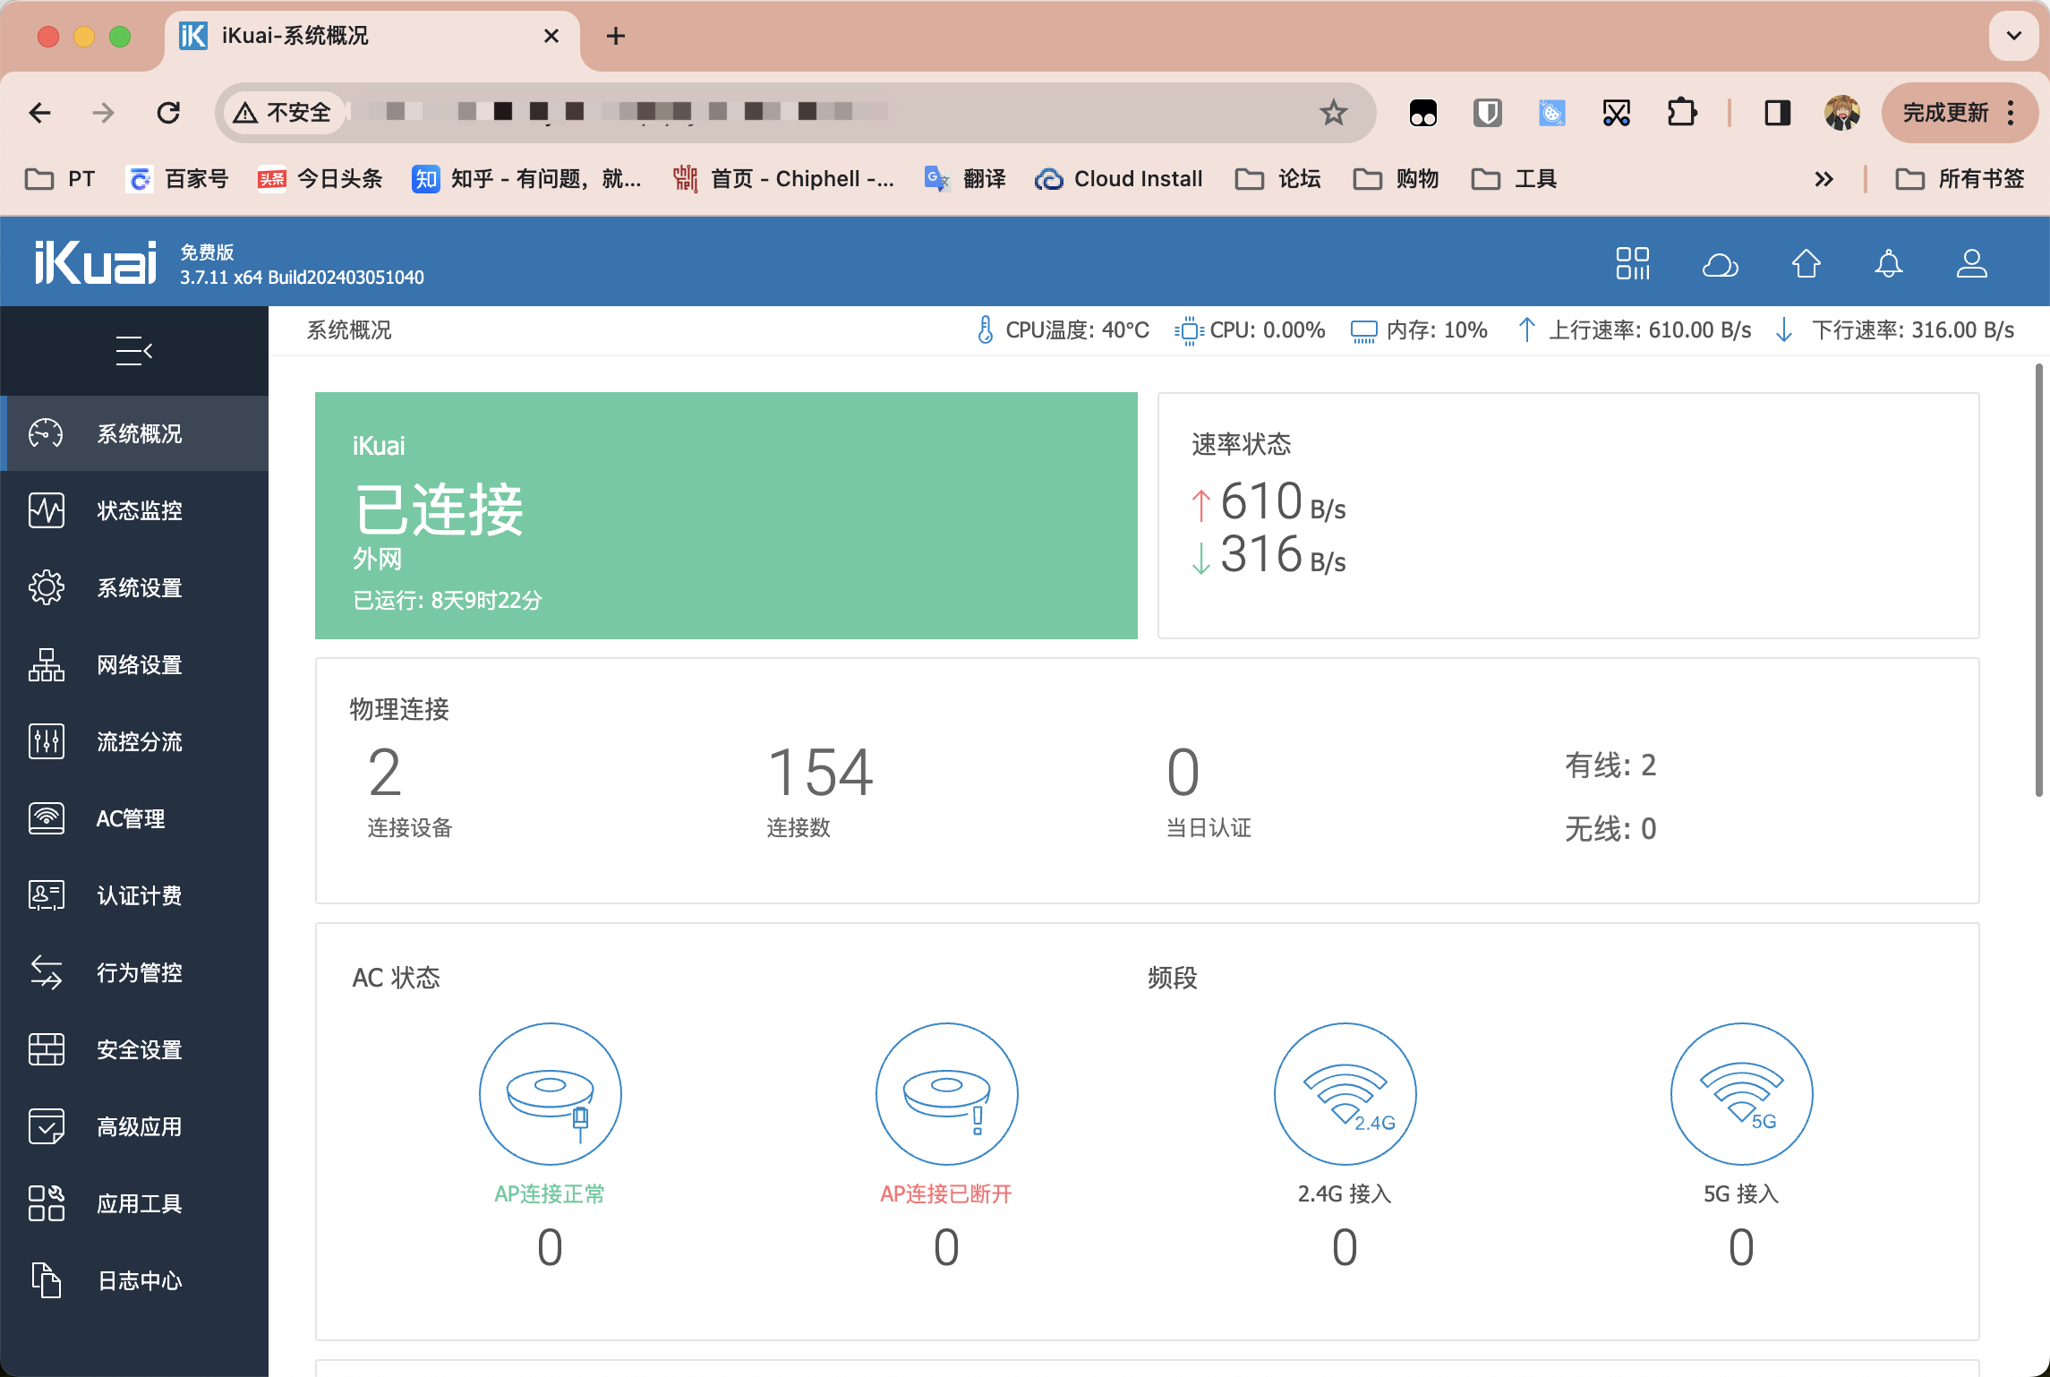Screen dimensions: 2050x1377
Task: Click inside the browser address bar
Action: click(806, 112)
